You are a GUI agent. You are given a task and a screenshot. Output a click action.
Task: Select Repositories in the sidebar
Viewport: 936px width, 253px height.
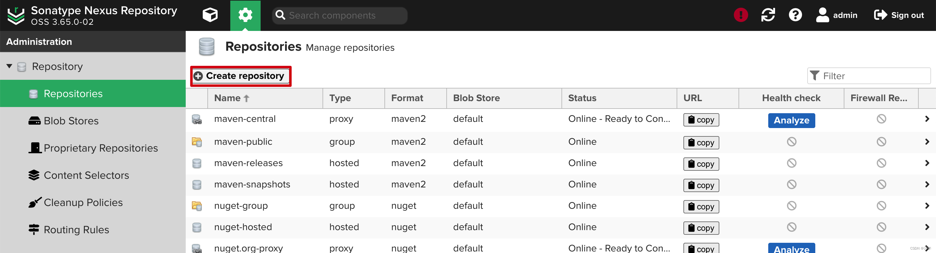(93, 93)
